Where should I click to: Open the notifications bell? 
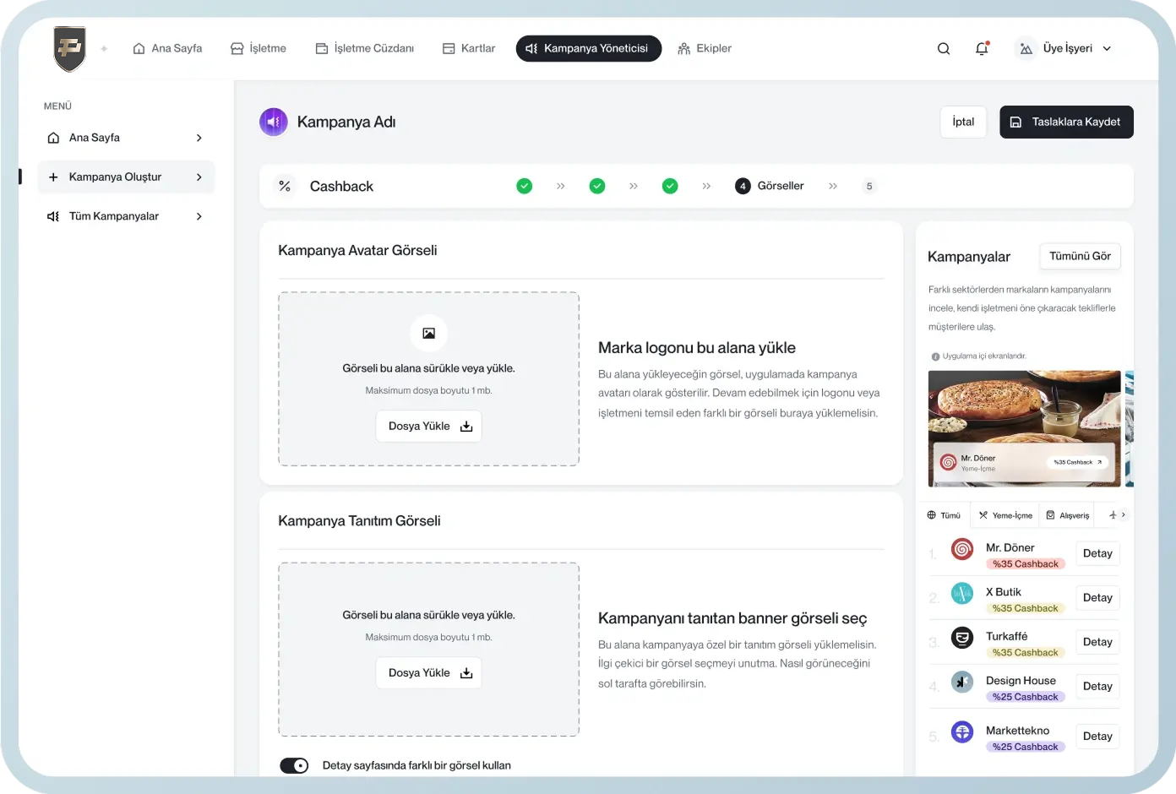pos(982,49)
